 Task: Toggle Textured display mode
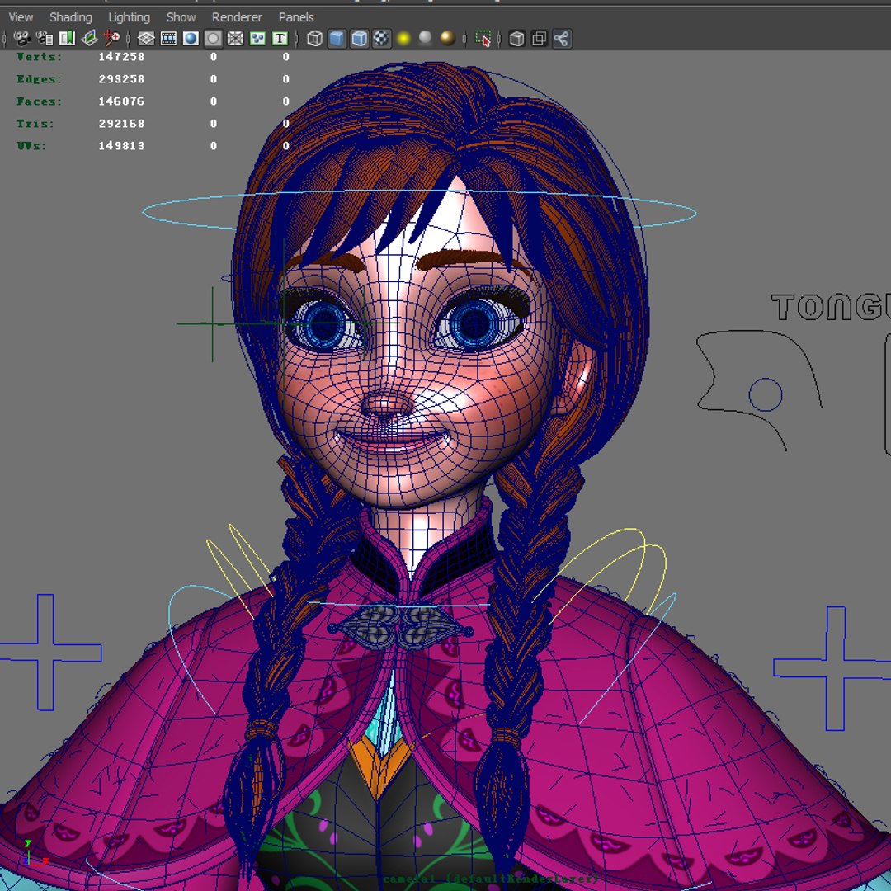[x=381, y=39]
